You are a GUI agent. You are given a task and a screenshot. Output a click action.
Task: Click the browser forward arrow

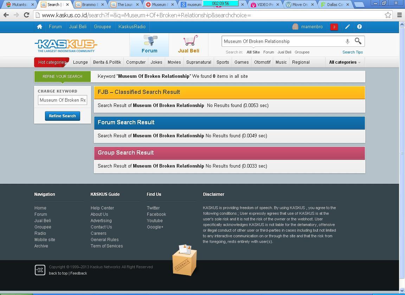click(x=16, y=15)
